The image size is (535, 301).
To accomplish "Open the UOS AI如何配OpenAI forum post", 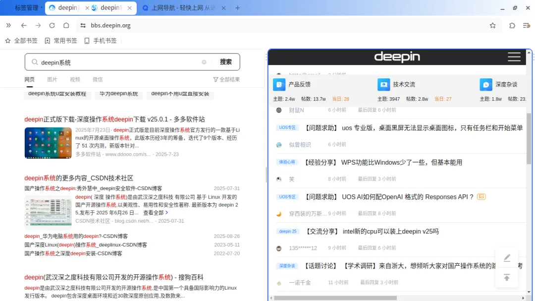I will click(388, 197).
